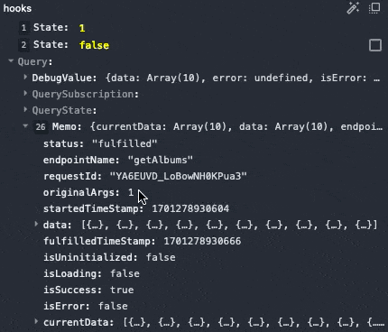Click the copy hooks to clipboard icon
This screenshot has height=332, width=388.
click(x=374, y=8)
